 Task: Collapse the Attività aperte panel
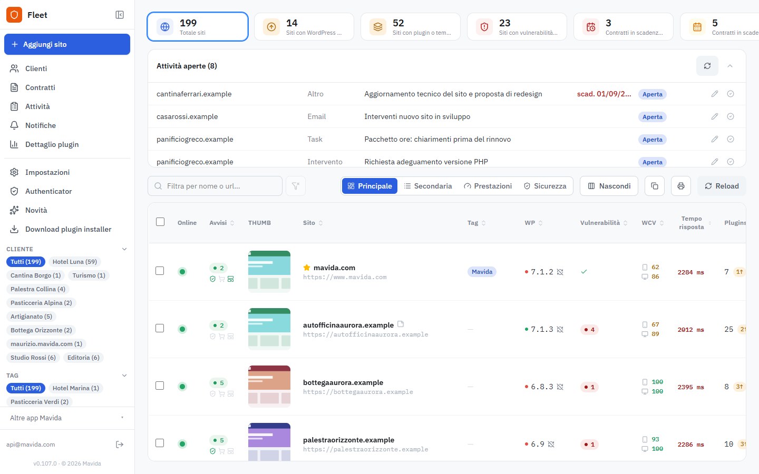coord(730,66)
